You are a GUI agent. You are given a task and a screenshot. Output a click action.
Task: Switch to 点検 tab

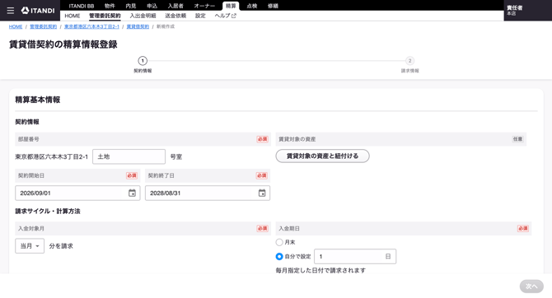pyautogui.click(x=252, y=6)
